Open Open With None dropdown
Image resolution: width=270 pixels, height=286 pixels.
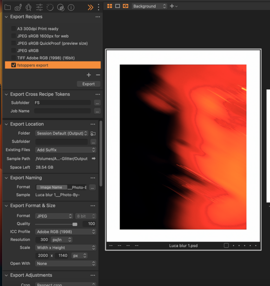pyautogui.click(x=66, y=264)
